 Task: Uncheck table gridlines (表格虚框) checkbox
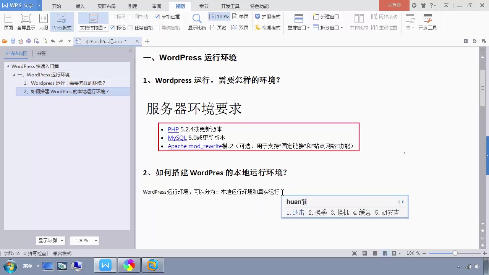(x=157, y=17)
